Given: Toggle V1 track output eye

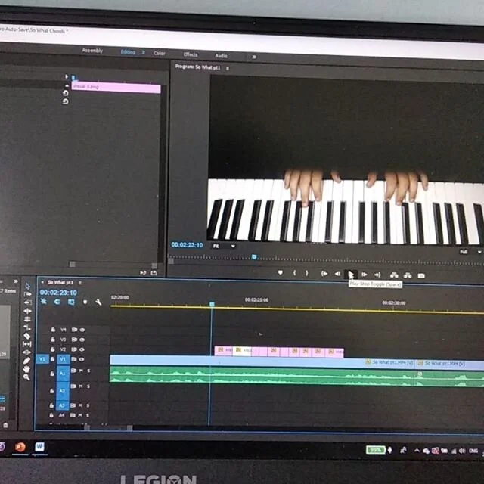Looking at the screenshot, I should [x=82, y=359].
